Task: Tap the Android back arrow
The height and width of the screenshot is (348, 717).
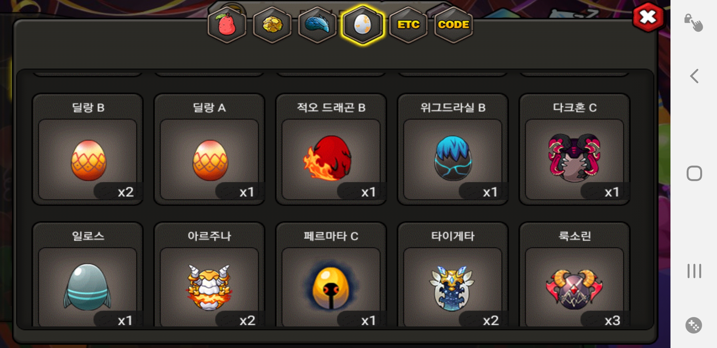Action: (x=694, y=76)
